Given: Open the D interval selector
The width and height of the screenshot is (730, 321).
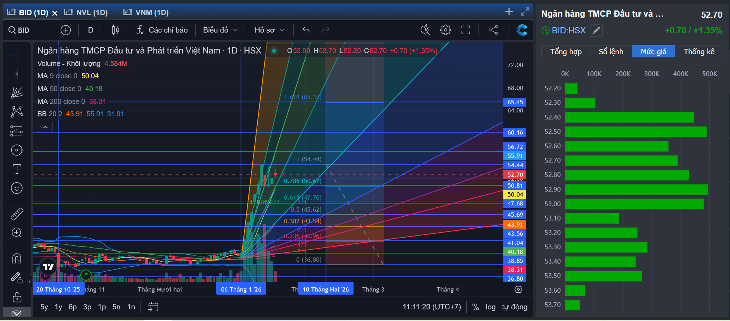Looking at the screenshot, I should (91, 30).
